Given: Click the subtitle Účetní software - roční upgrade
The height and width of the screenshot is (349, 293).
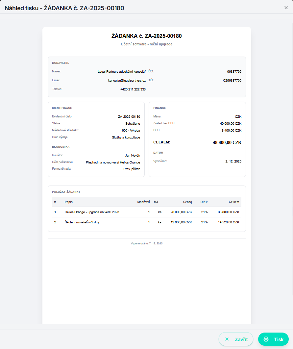Looking at the screenshot, I should pyautogui.click(x=147, y=44).
